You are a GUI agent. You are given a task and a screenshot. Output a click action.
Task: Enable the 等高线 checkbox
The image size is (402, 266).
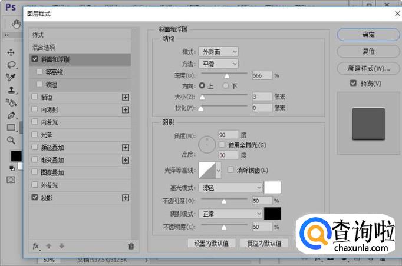39,72
